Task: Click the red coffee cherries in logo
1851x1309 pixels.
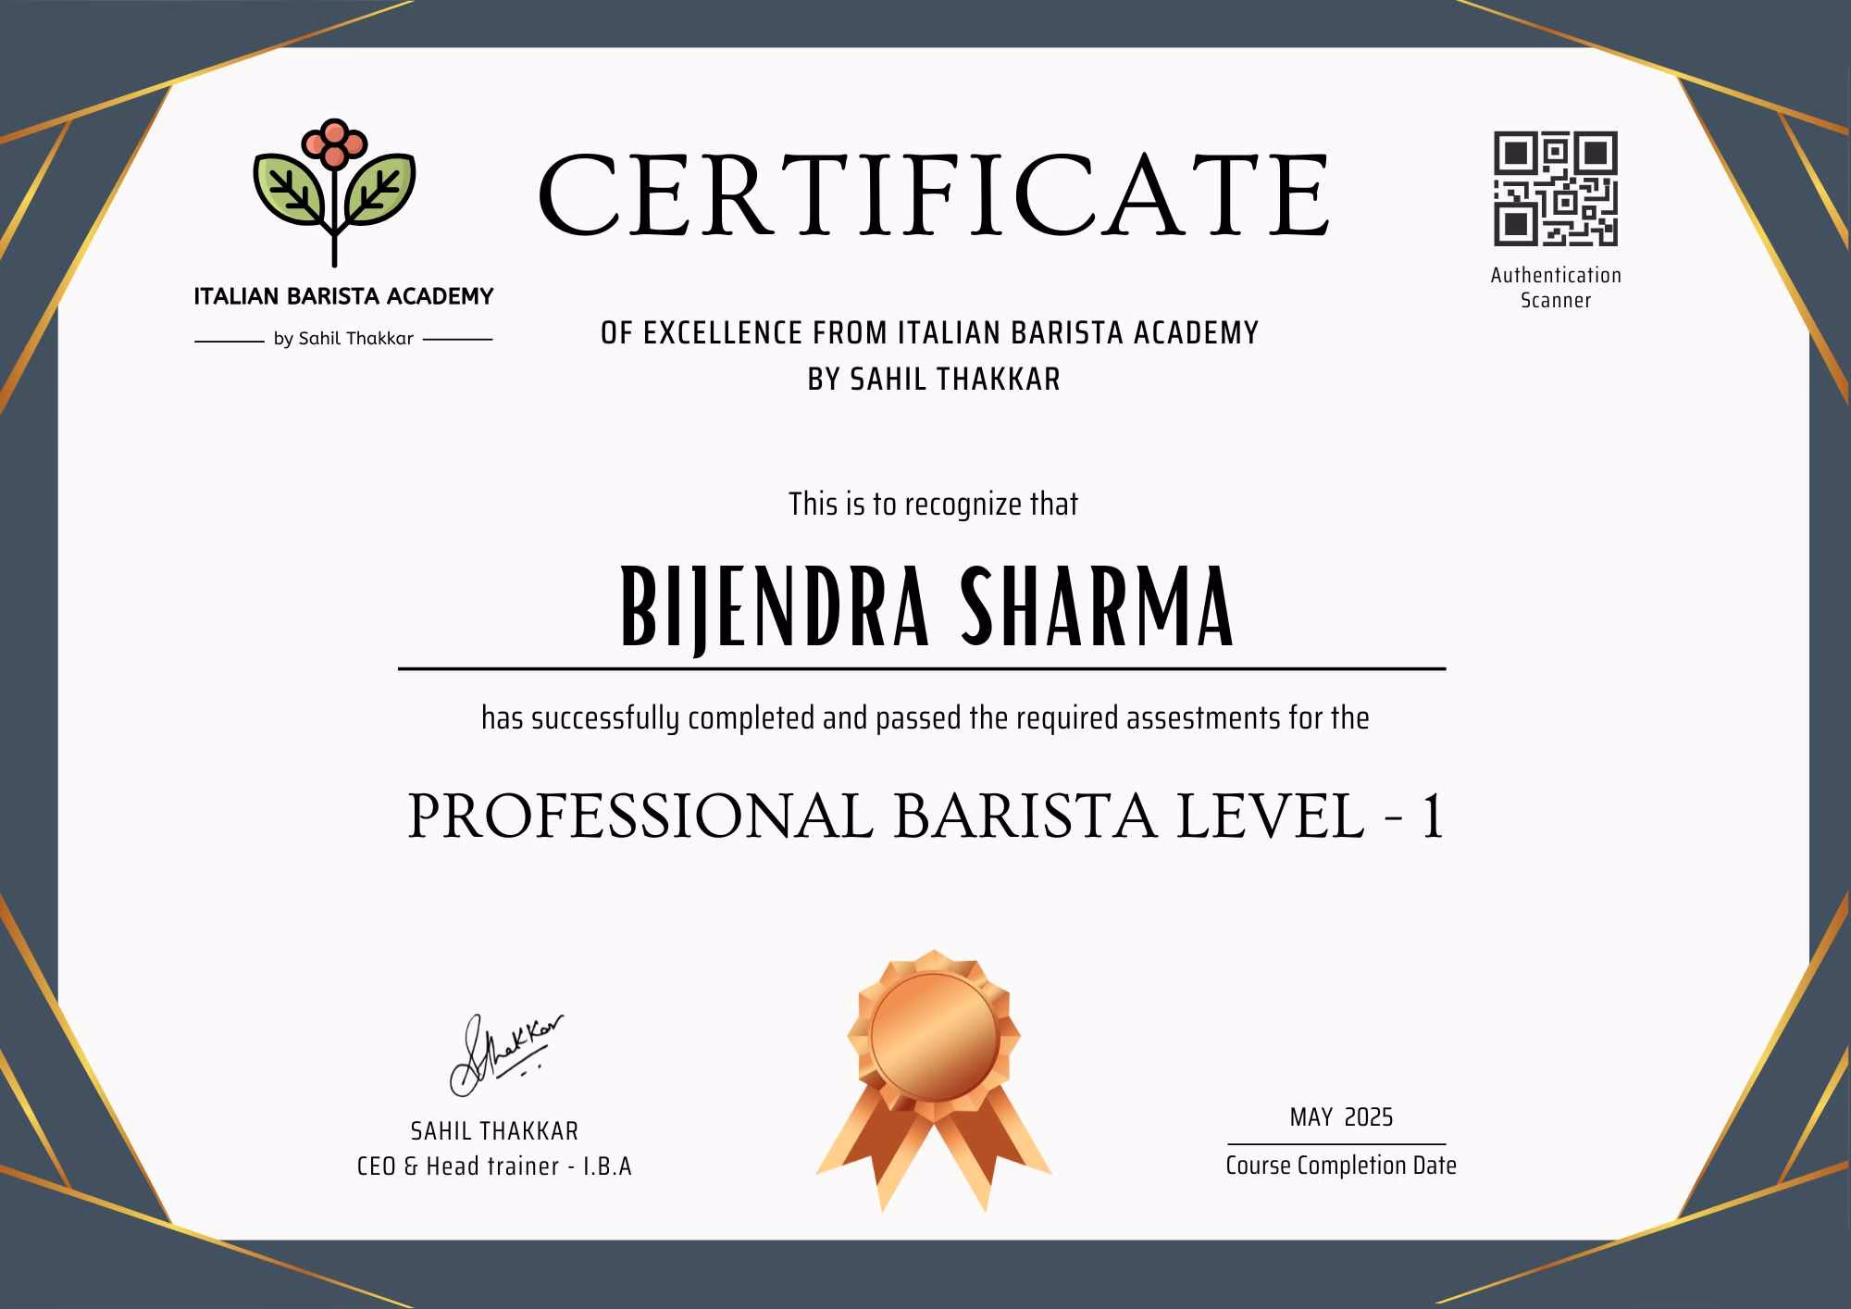Action: (334, 145)
